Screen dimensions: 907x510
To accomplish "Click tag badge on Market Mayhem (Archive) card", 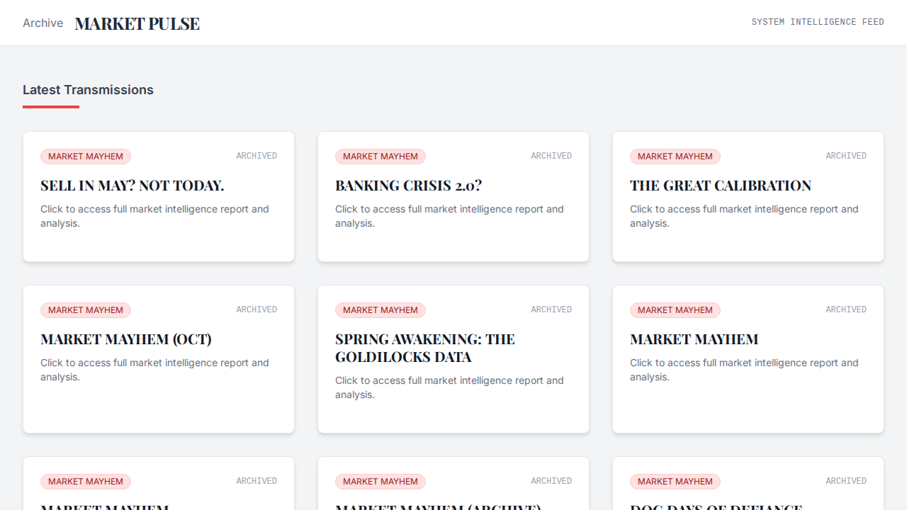I will 381,482.
